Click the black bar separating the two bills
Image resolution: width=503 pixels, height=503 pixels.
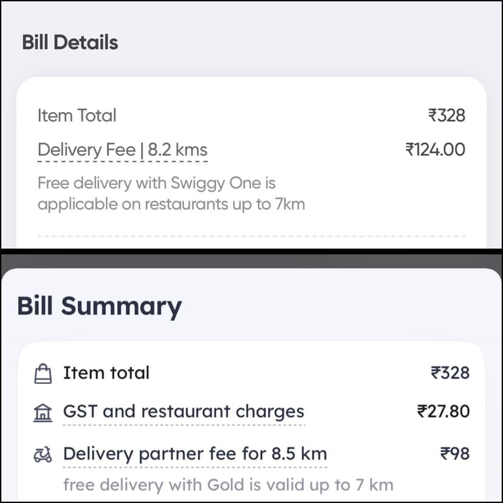pyautogui.click(x=251, y=251)
